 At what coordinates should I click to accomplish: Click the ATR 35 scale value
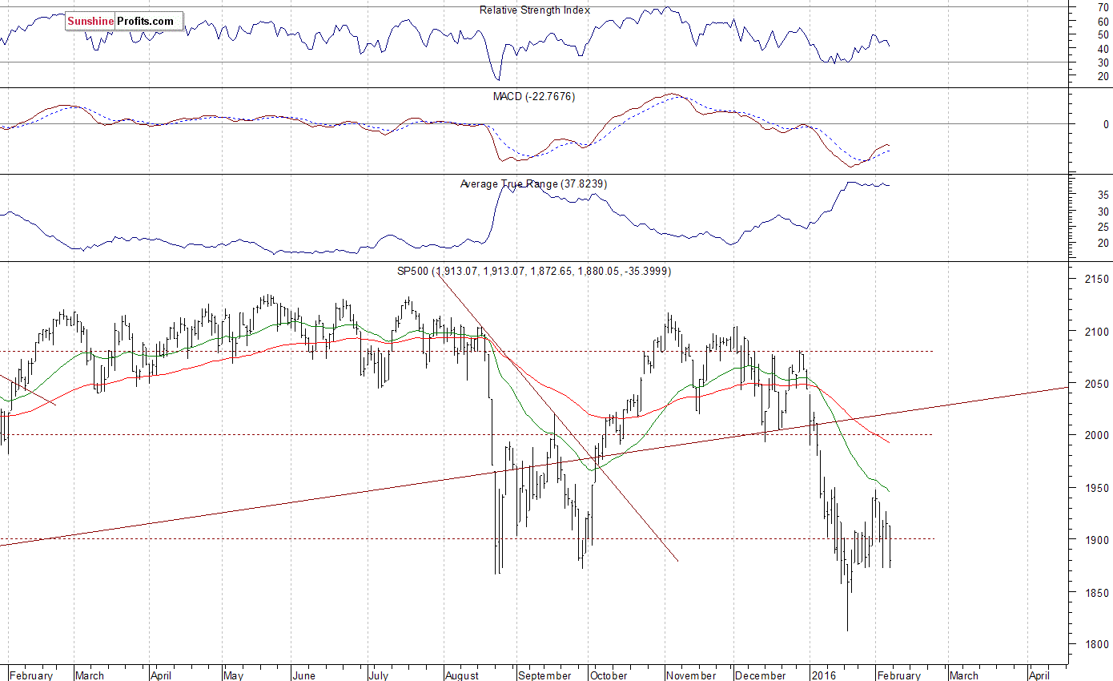1103,195
